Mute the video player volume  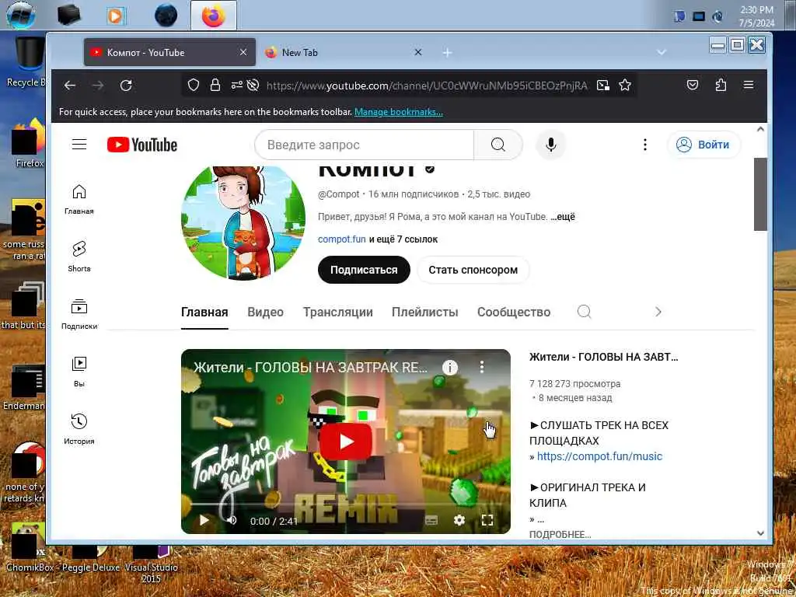pos(232,520)
